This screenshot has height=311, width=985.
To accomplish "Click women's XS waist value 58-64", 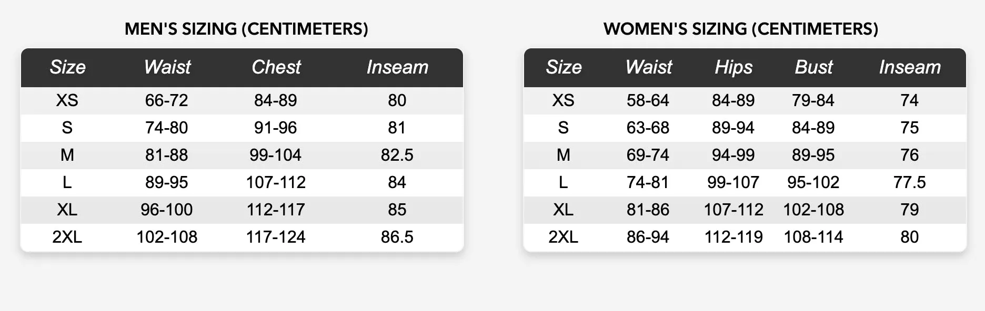I will point(648,100).
